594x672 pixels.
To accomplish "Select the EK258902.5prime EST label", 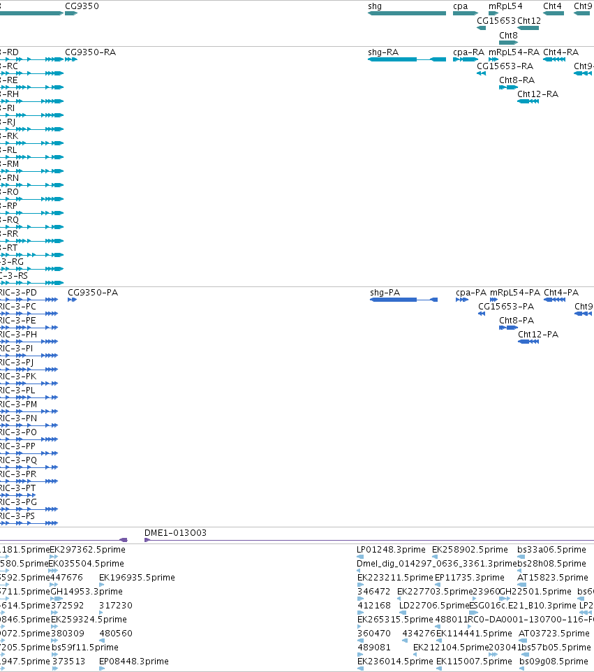I will (x=470, y=550).
